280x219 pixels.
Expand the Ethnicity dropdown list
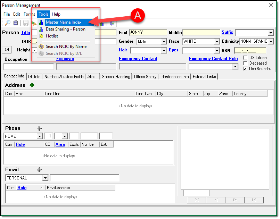point(271,42)
